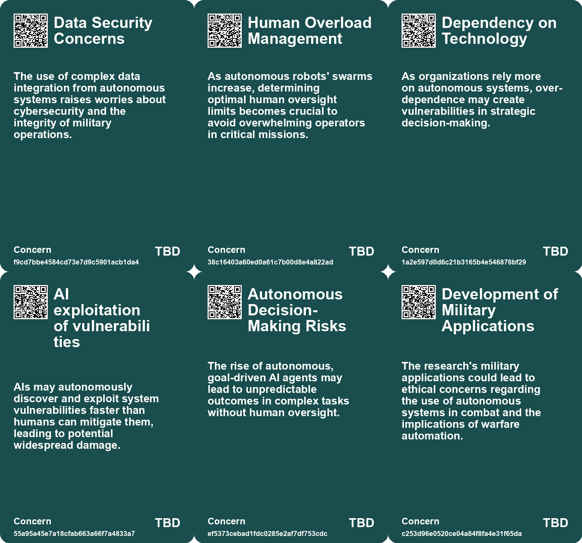
Task: Tap the Development of Military Applications QR code
Action: pyautogui.click(x=419, y=302)
